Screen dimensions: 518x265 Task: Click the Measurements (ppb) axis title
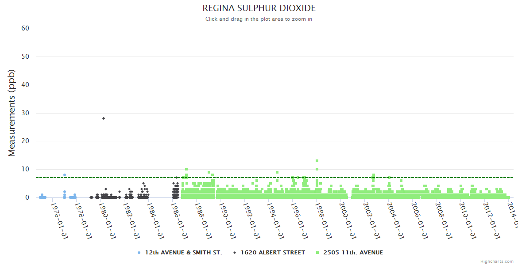click(x=12, y=113)
